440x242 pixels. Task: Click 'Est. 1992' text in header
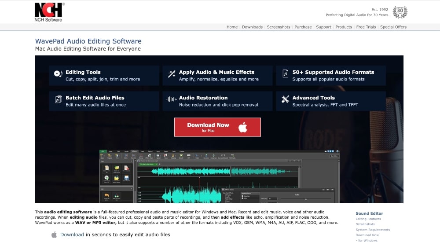click(x=380, y=10)
